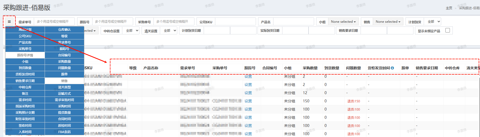
Task: Click the 到货数量 table column header
Action: pos(332,68)
